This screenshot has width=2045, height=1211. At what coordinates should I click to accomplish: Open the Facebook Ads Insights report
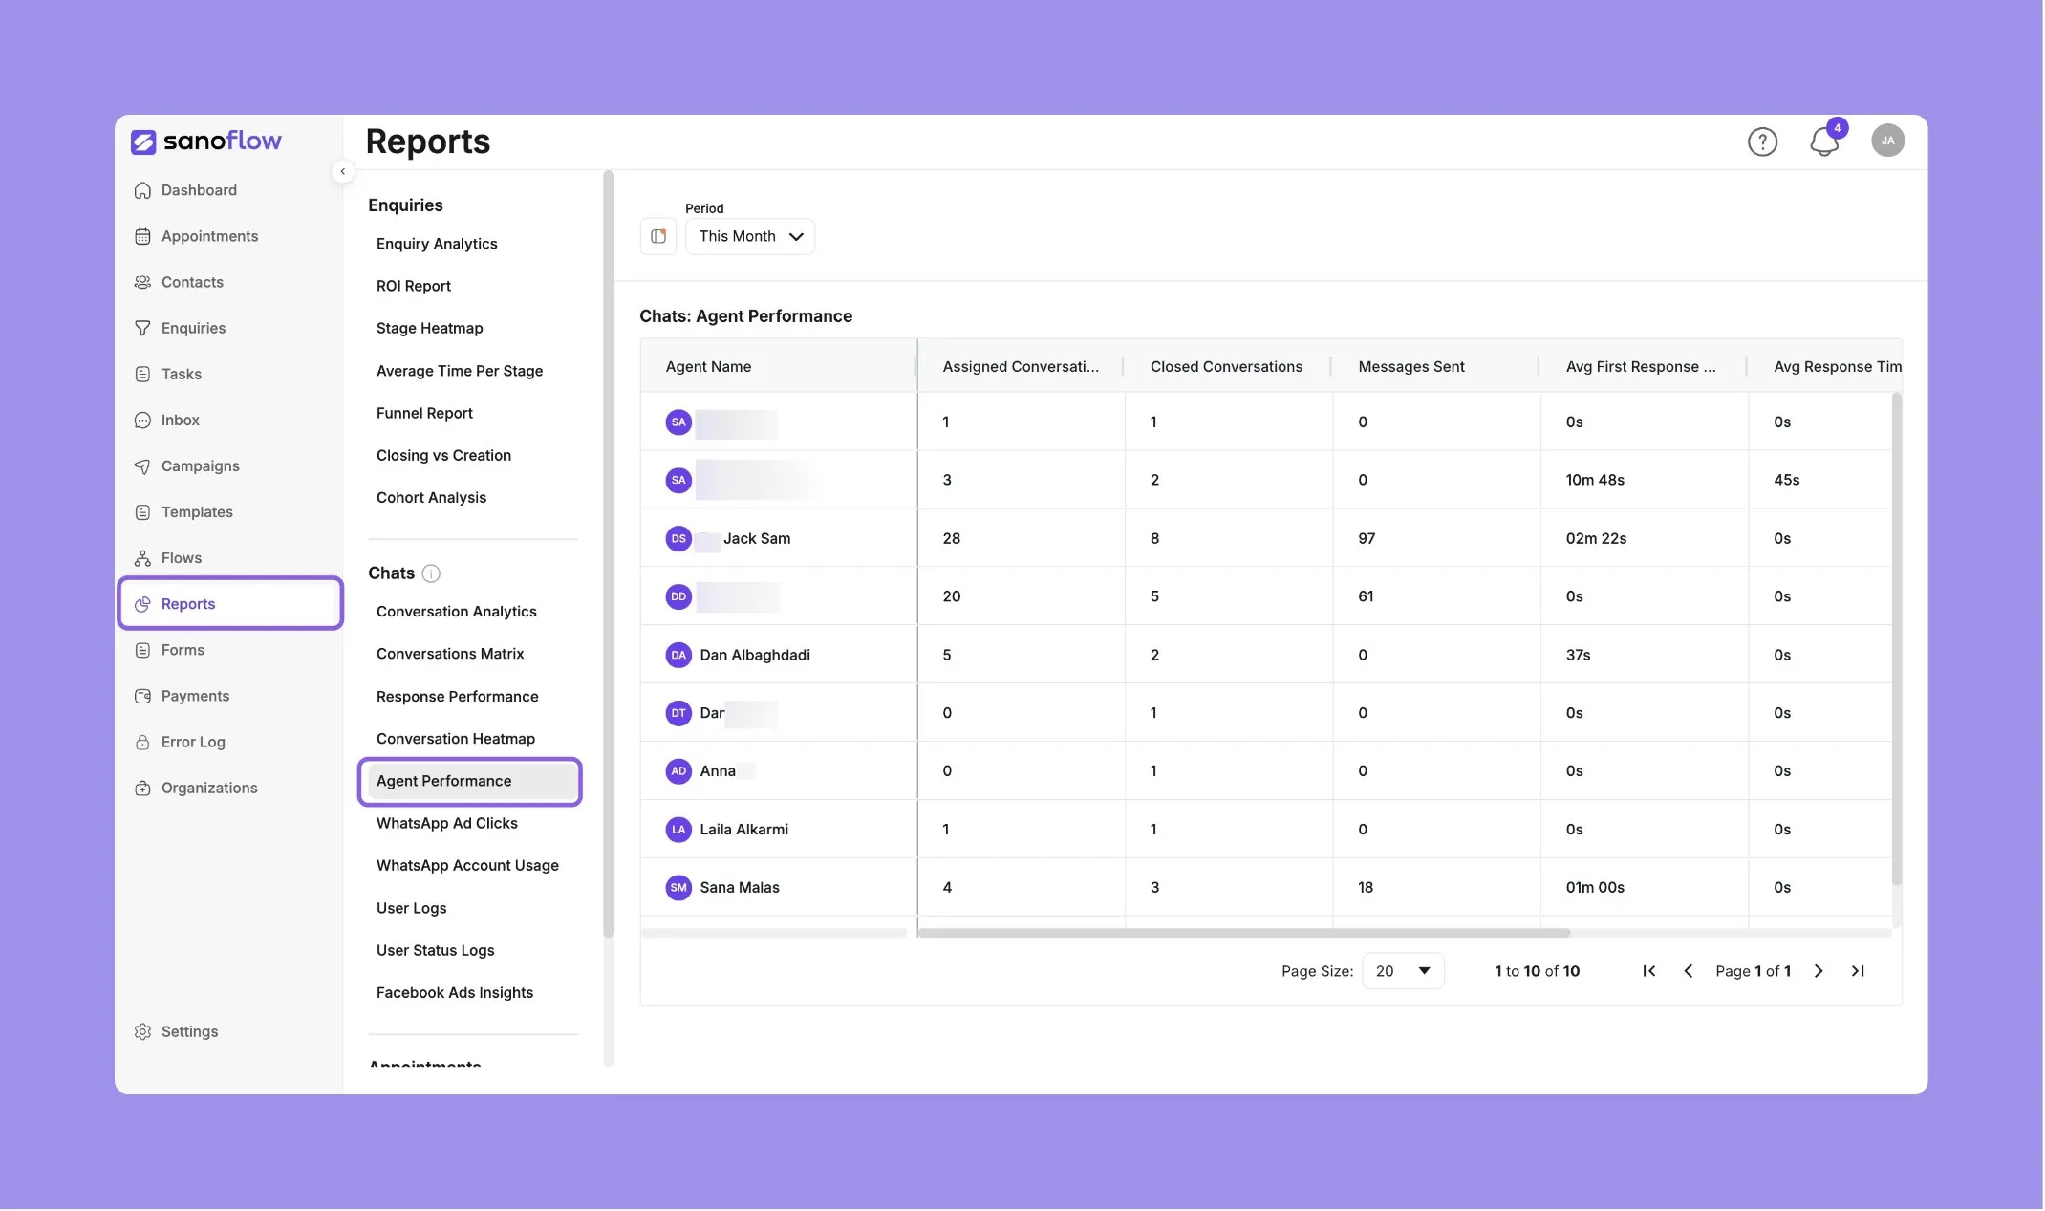point(455,993)
